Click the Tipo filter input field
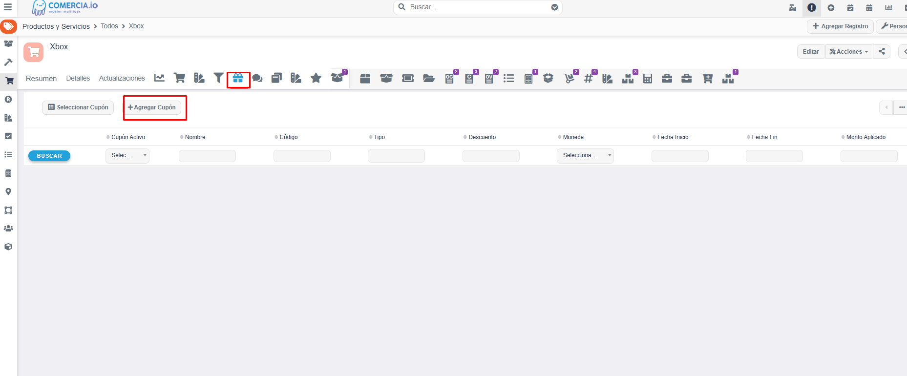 pos(396,156)
